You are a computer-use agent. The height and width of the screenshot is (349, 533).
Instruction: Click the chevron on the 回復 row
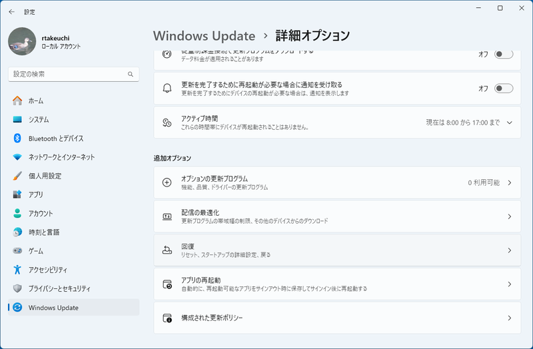[509, 250]
